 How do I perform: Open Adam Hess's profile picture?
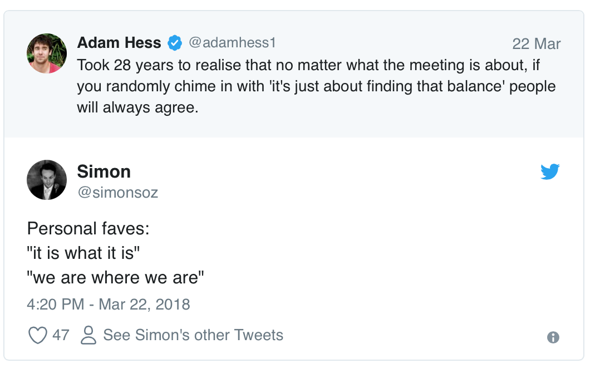click(x=47, y=53)
